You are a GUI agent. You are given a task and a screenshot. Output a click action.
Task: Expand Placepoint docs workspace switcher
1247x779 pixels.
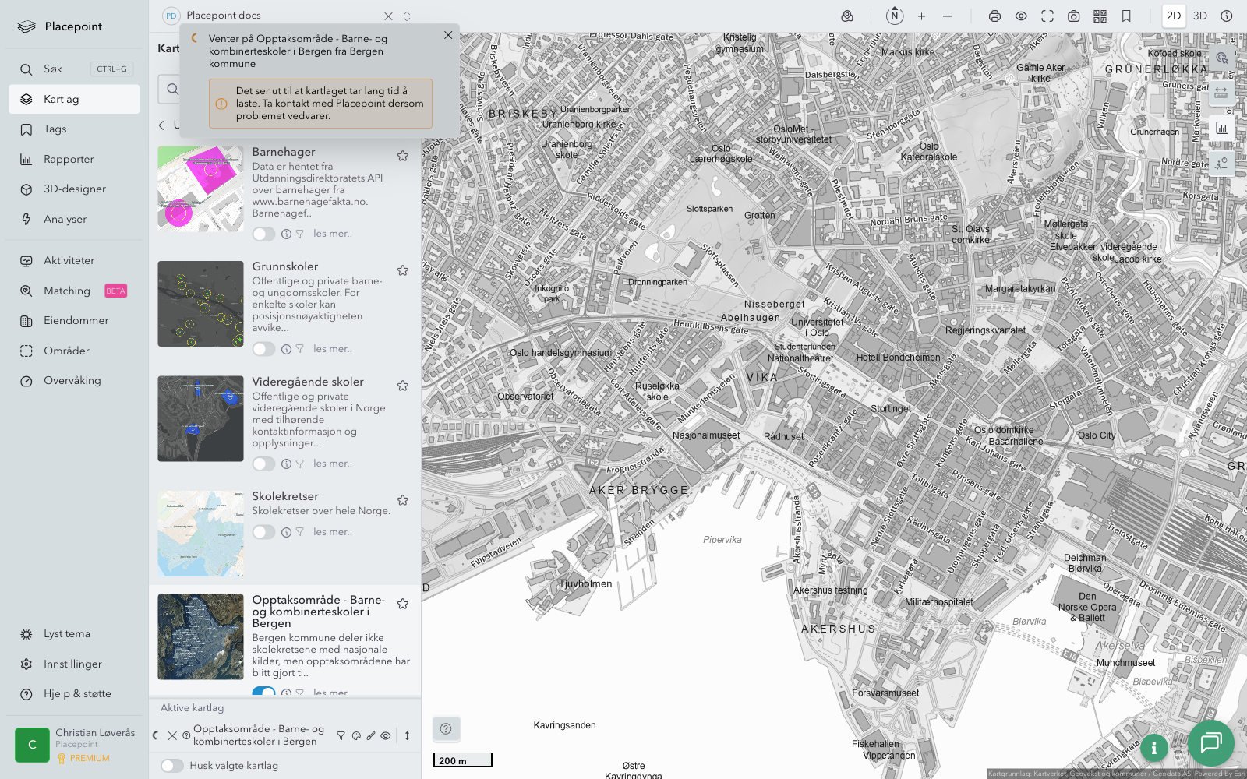(407, 16)
